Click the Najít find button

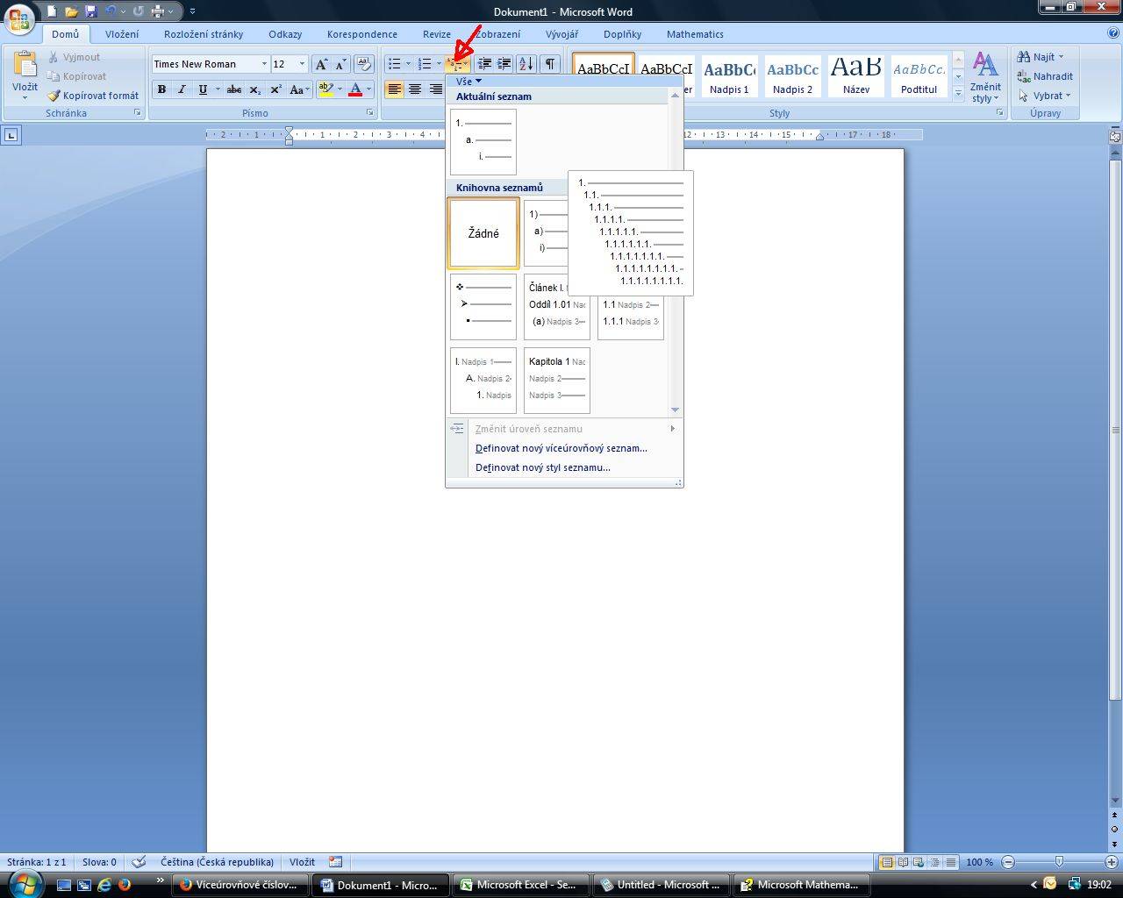[1041, 57]
